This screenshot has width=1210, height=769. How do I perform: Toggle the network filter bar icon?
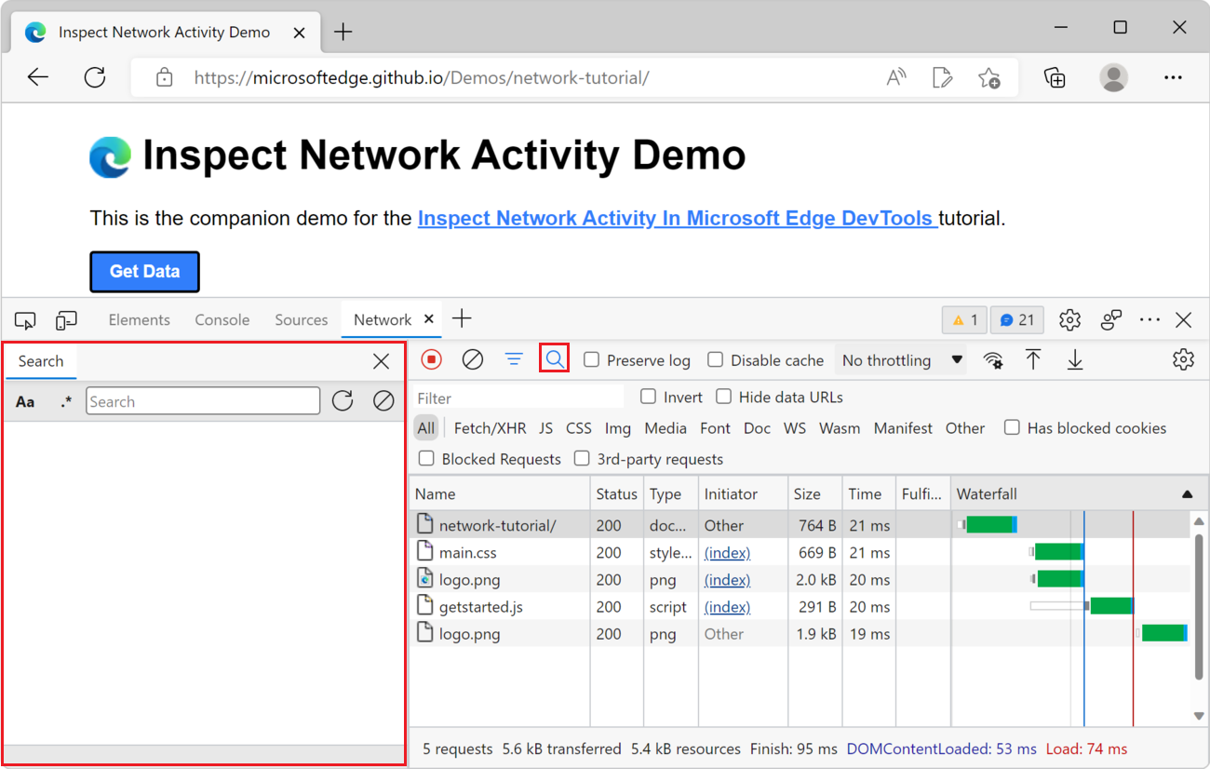514,359
